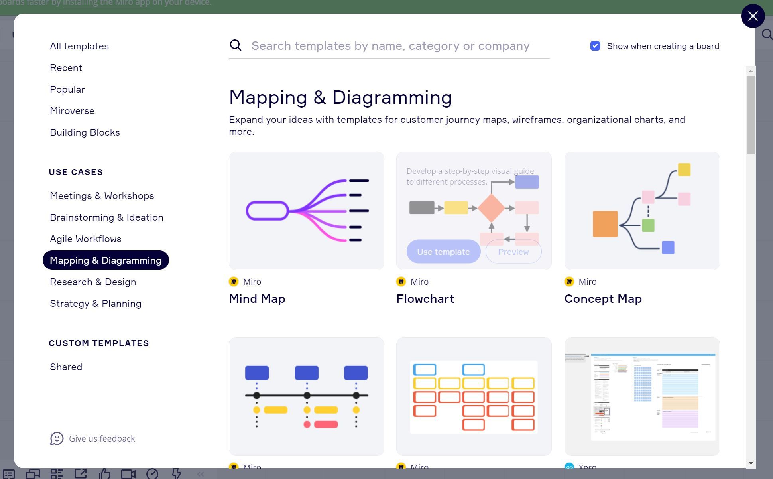Open the Brainstorming & Ideation category

pyautogui.click(x=106, y=217)
